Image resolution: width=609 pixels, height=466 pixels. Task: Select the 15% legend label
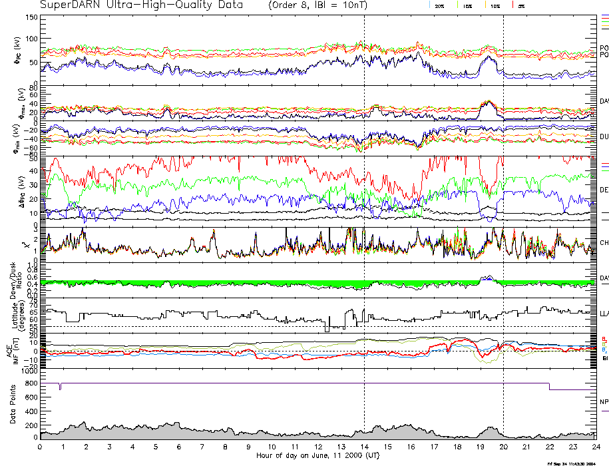point(468,5)
